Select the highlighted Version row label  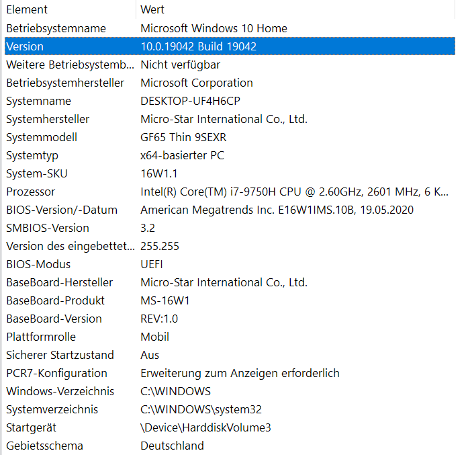point(25,46)
